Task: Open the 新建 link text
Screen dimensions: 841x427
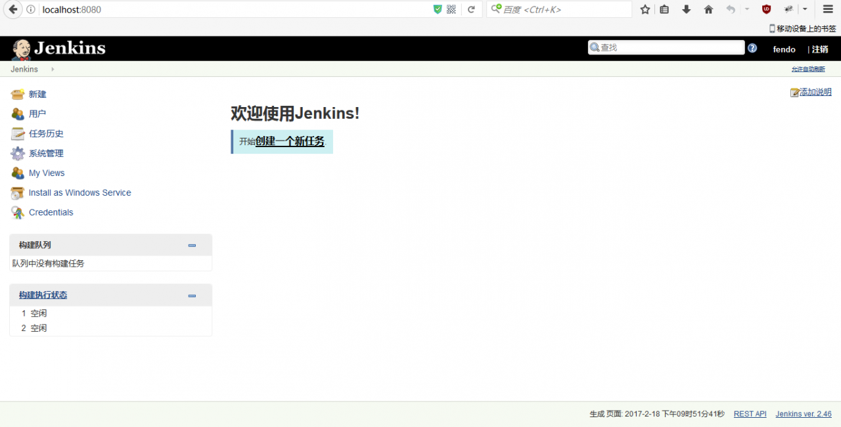Action: (x=37, y=94)
